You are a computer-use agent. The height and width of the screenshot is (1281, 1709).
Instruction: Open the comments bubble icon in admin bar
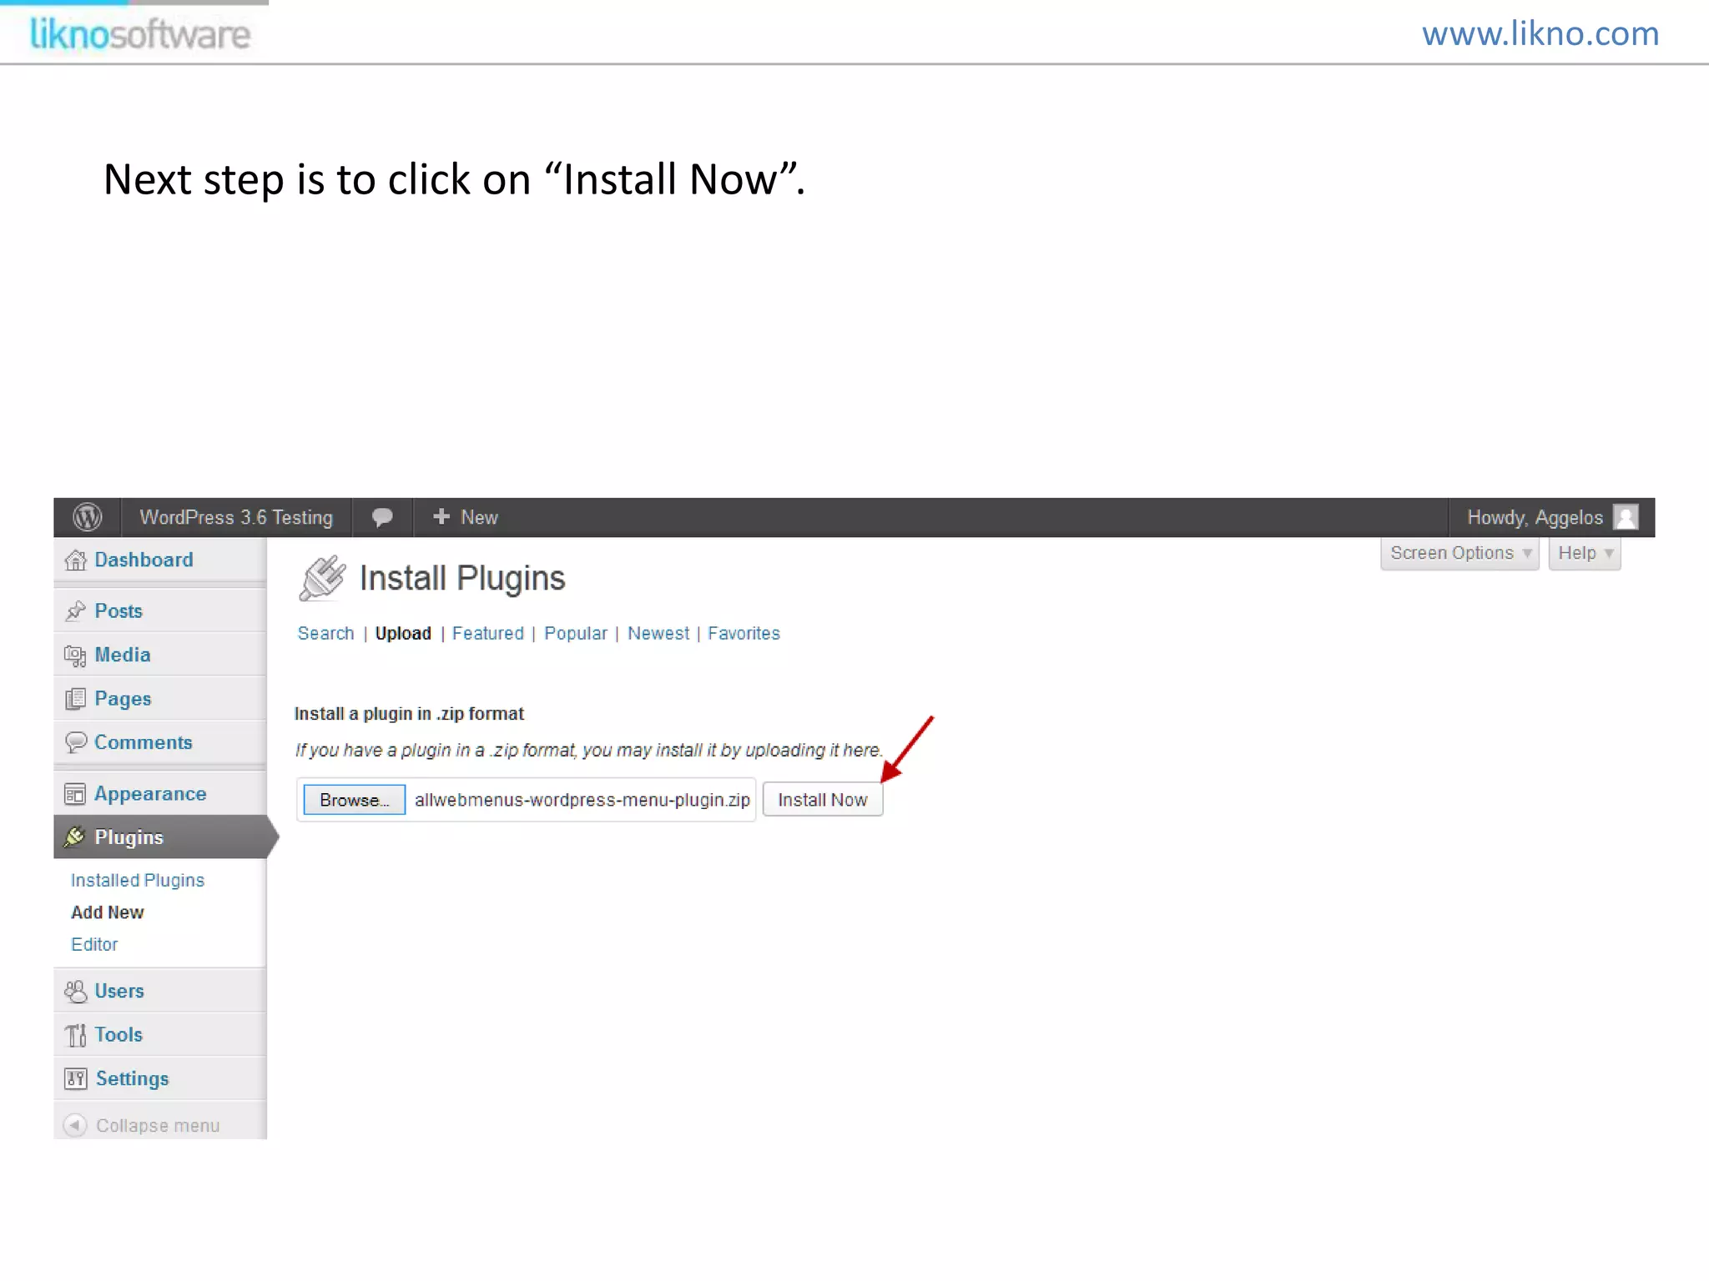382,517
